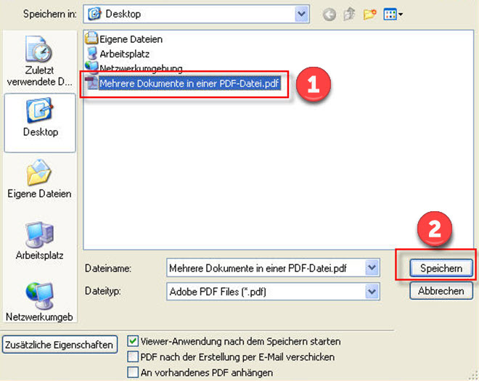
Task: Click the Speichern button
Action: tap(441, 268)
